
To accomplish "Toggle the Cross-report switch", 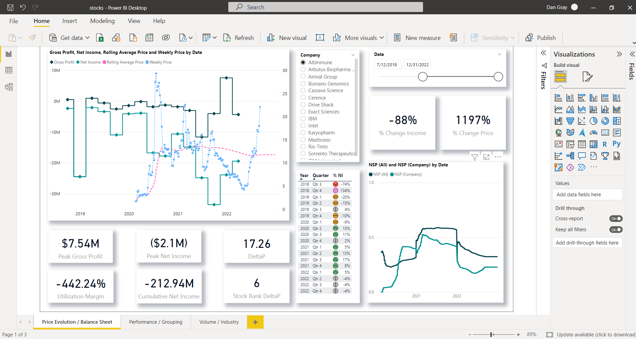I will pyautogui.click(x=616, y=219).
